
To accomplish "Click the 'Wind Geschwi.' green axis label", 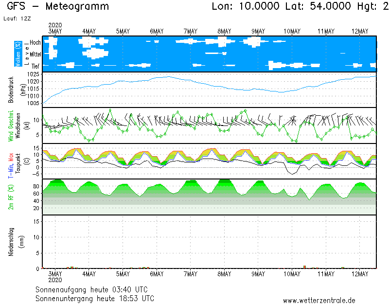I will tap(11, 126).
